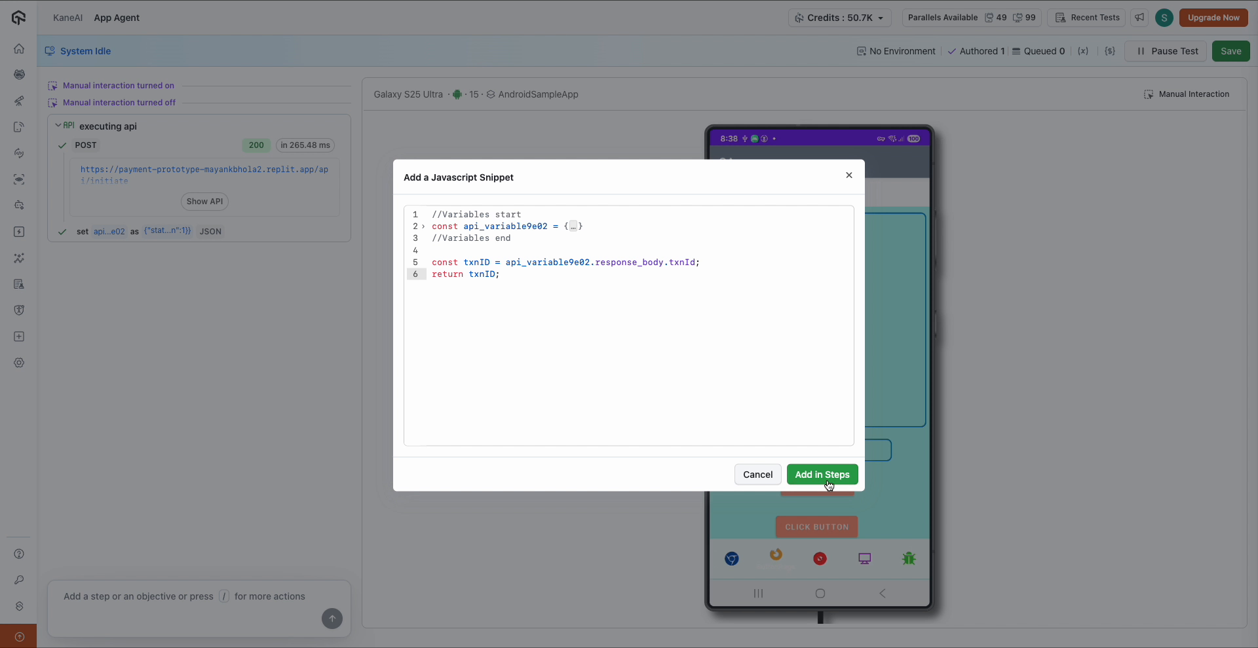Click the Show API button

204,202
